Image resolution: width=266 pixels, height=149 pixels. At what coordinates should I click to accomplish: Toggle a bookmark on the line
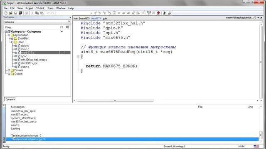coord(119,13)
